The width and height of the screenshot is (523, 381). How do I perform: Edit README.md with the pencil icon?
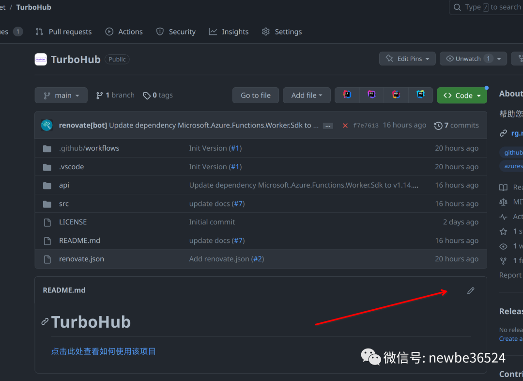[471, 290]
